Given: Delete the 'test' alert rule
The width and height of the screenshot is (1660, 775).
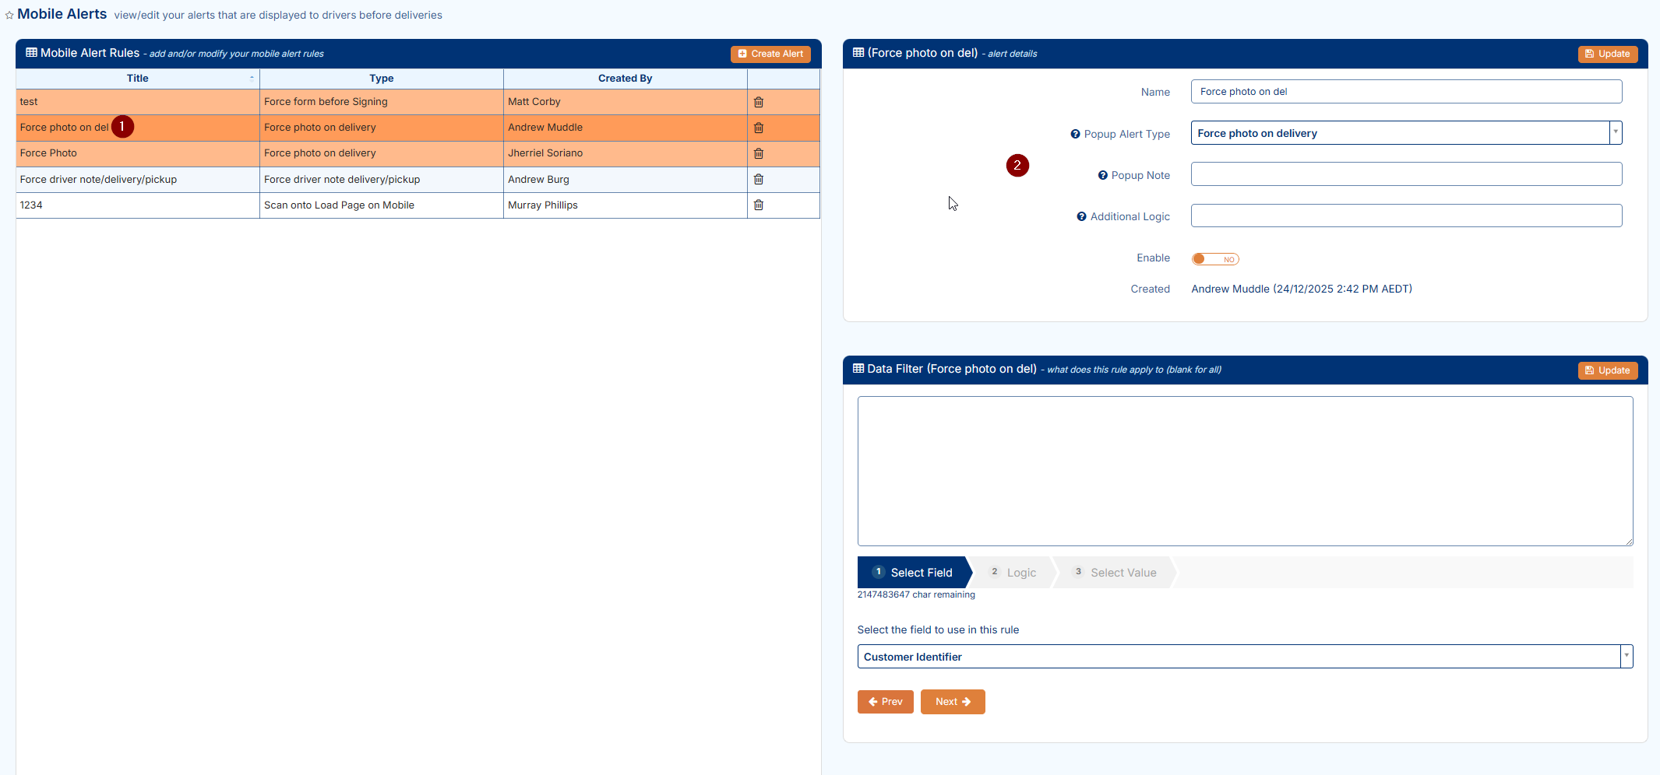Looking at the screenshot, I should (758, 102).
